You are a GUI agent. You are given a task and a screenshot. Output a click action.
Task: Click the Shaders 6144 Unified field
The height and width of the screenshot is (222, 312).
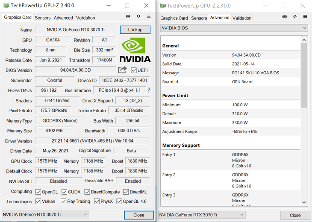[57, 100]
